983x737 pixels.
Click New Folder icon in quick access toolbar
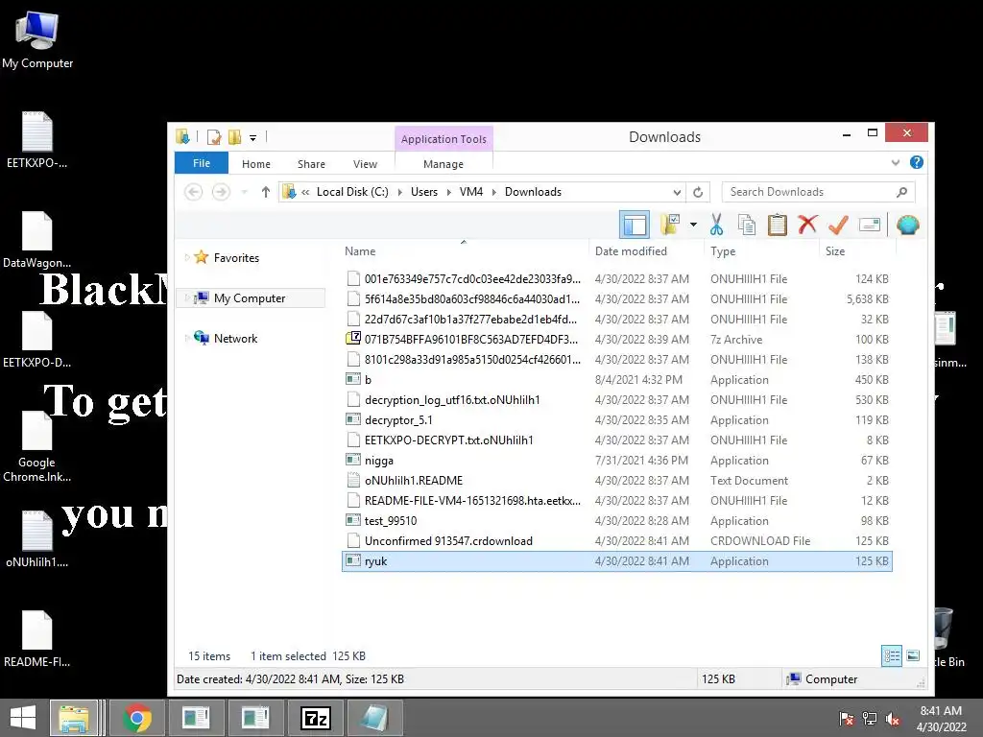click(234, 136)
